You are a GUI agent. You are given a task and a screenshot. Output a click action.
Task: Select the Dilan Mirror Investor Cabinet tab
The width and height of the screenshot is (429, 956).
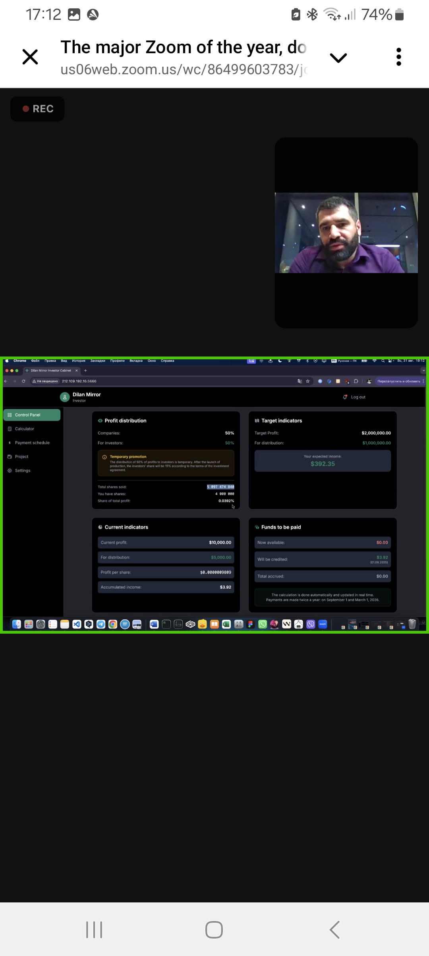[x=51, y=370]
